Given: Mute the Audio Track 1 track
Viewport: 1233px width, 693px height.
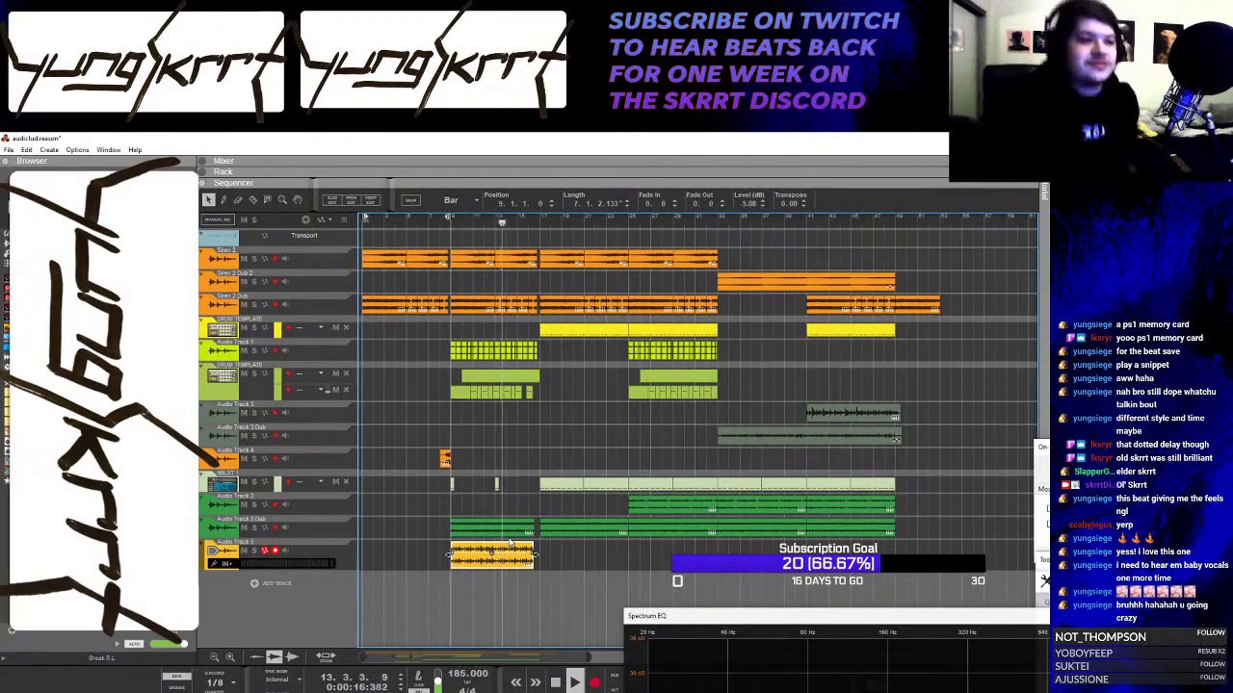Looking at the screenshot, I should (x=243, y=350).
